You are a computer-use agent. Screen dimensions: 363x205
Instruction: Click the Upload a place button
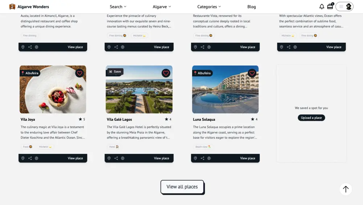pyautogui.click(x=311, y=118)
